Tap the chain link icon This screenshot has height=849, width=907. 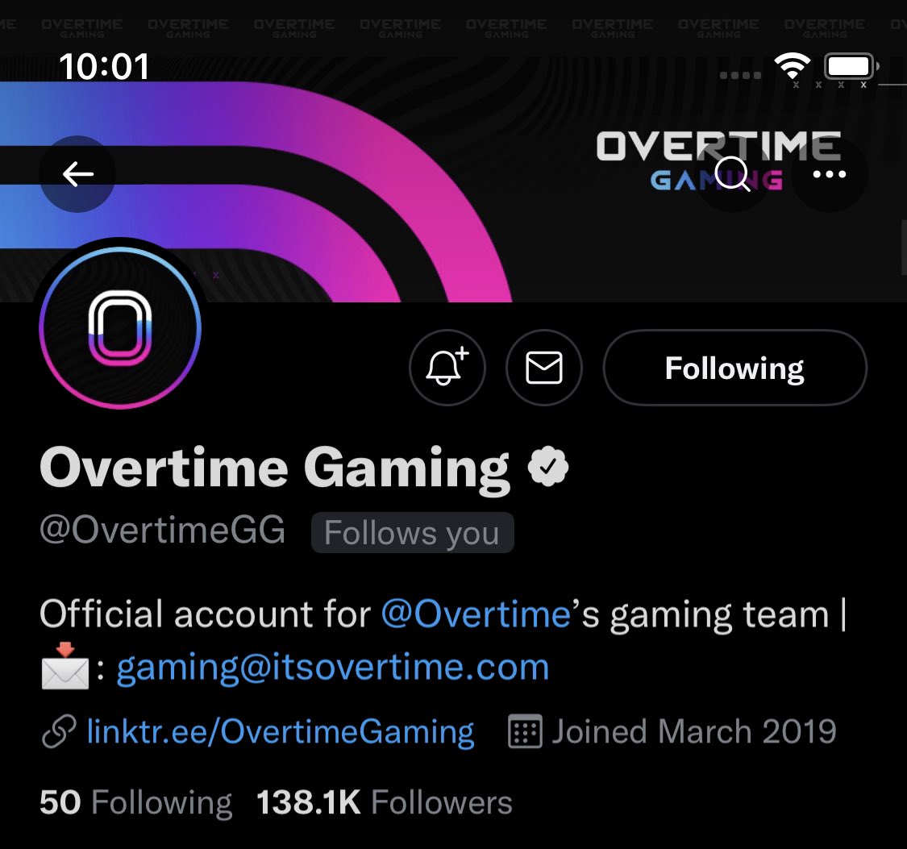tap(59, 731)
